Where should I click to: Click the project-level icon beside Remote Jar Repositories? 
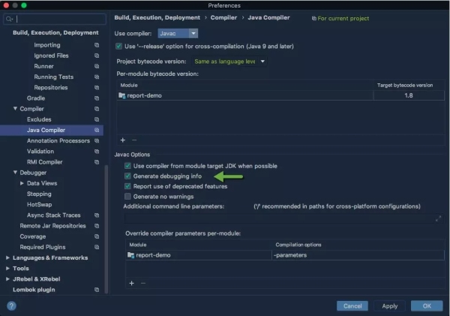point(97,226)
